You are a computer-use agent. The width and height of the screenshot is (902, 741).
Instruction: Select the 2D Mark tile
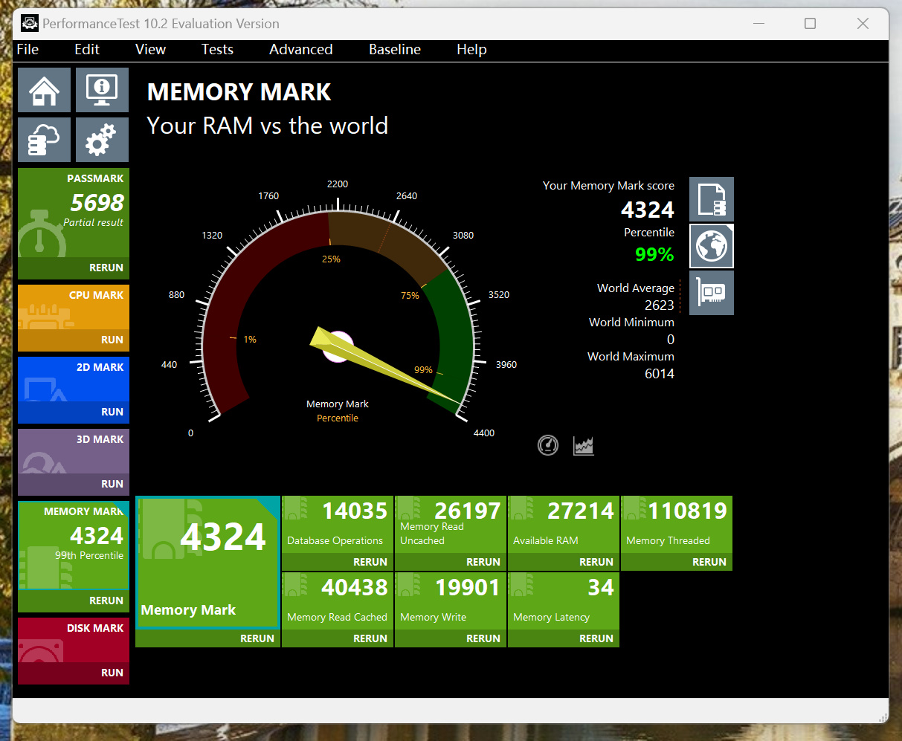pyautogui.click(x=74, y=379)
